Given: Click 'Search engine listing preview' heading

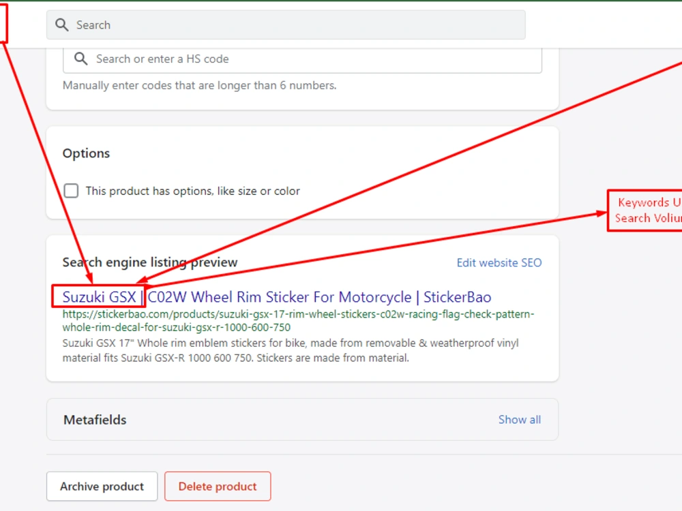Looking at the screenshot, I should click(150, 262).
